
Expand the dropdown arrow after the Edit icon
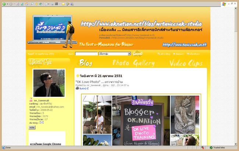click(x=60, y=4)
